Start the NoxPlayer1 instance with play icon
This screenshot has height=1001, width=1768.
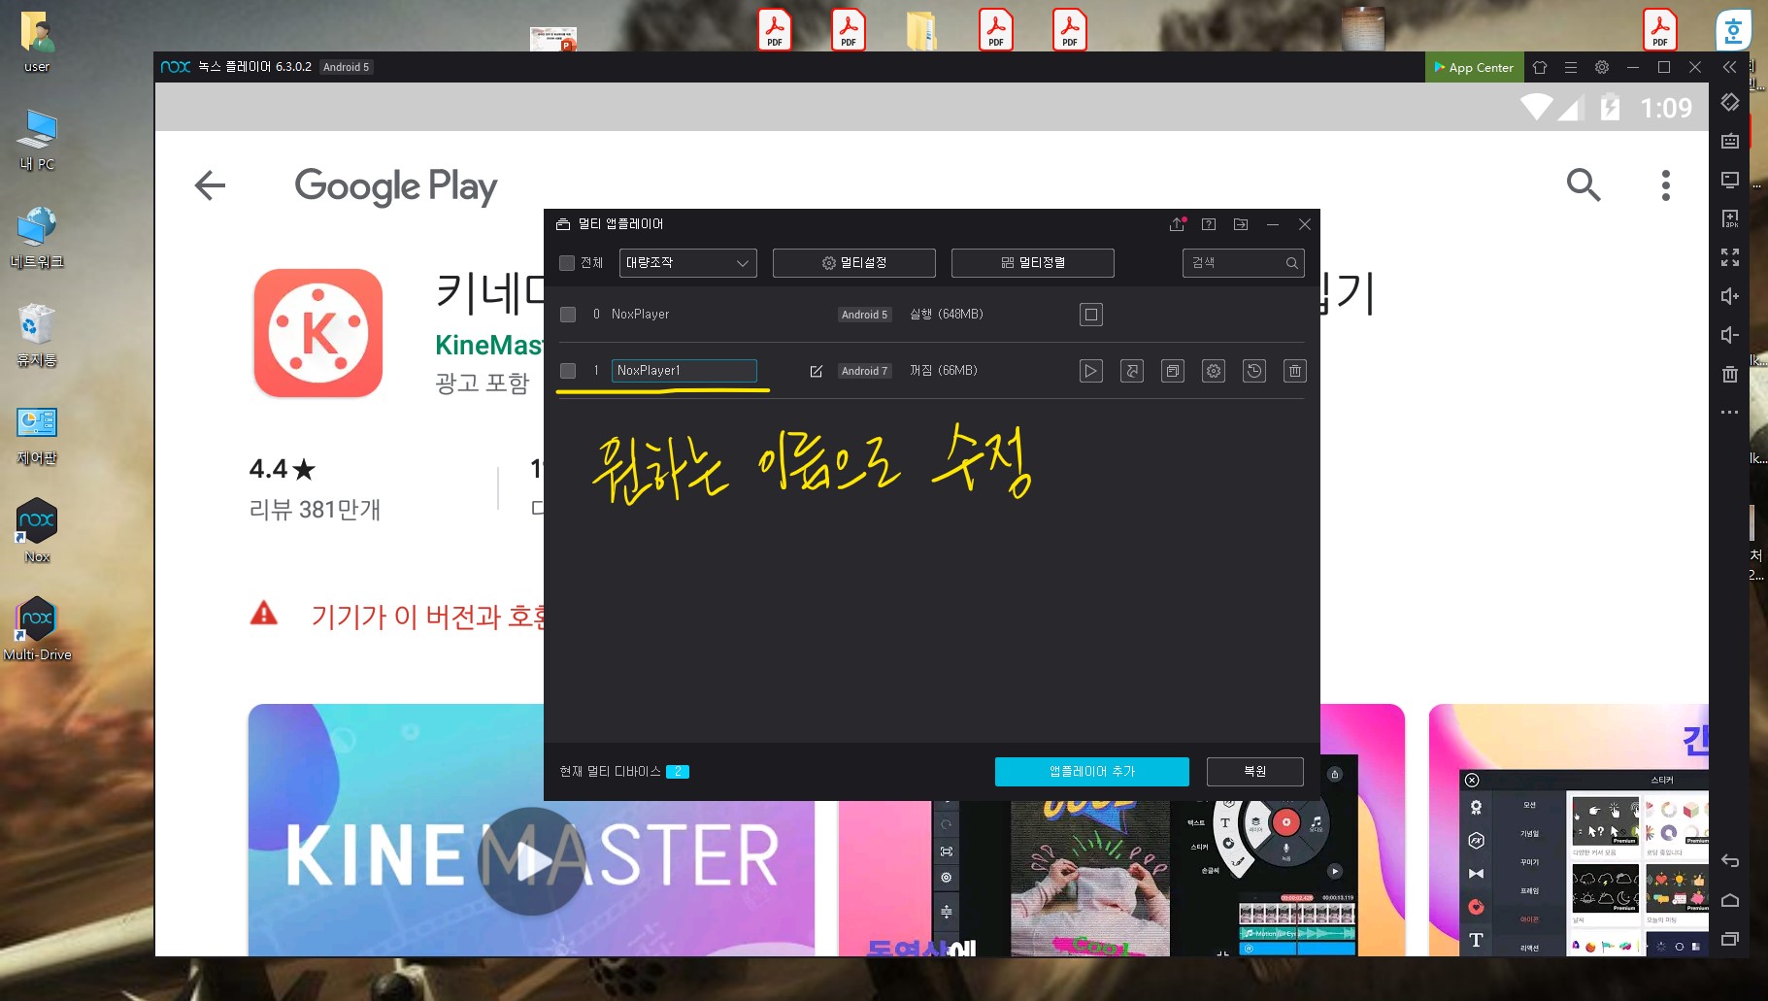click(x=1091, y=371)
